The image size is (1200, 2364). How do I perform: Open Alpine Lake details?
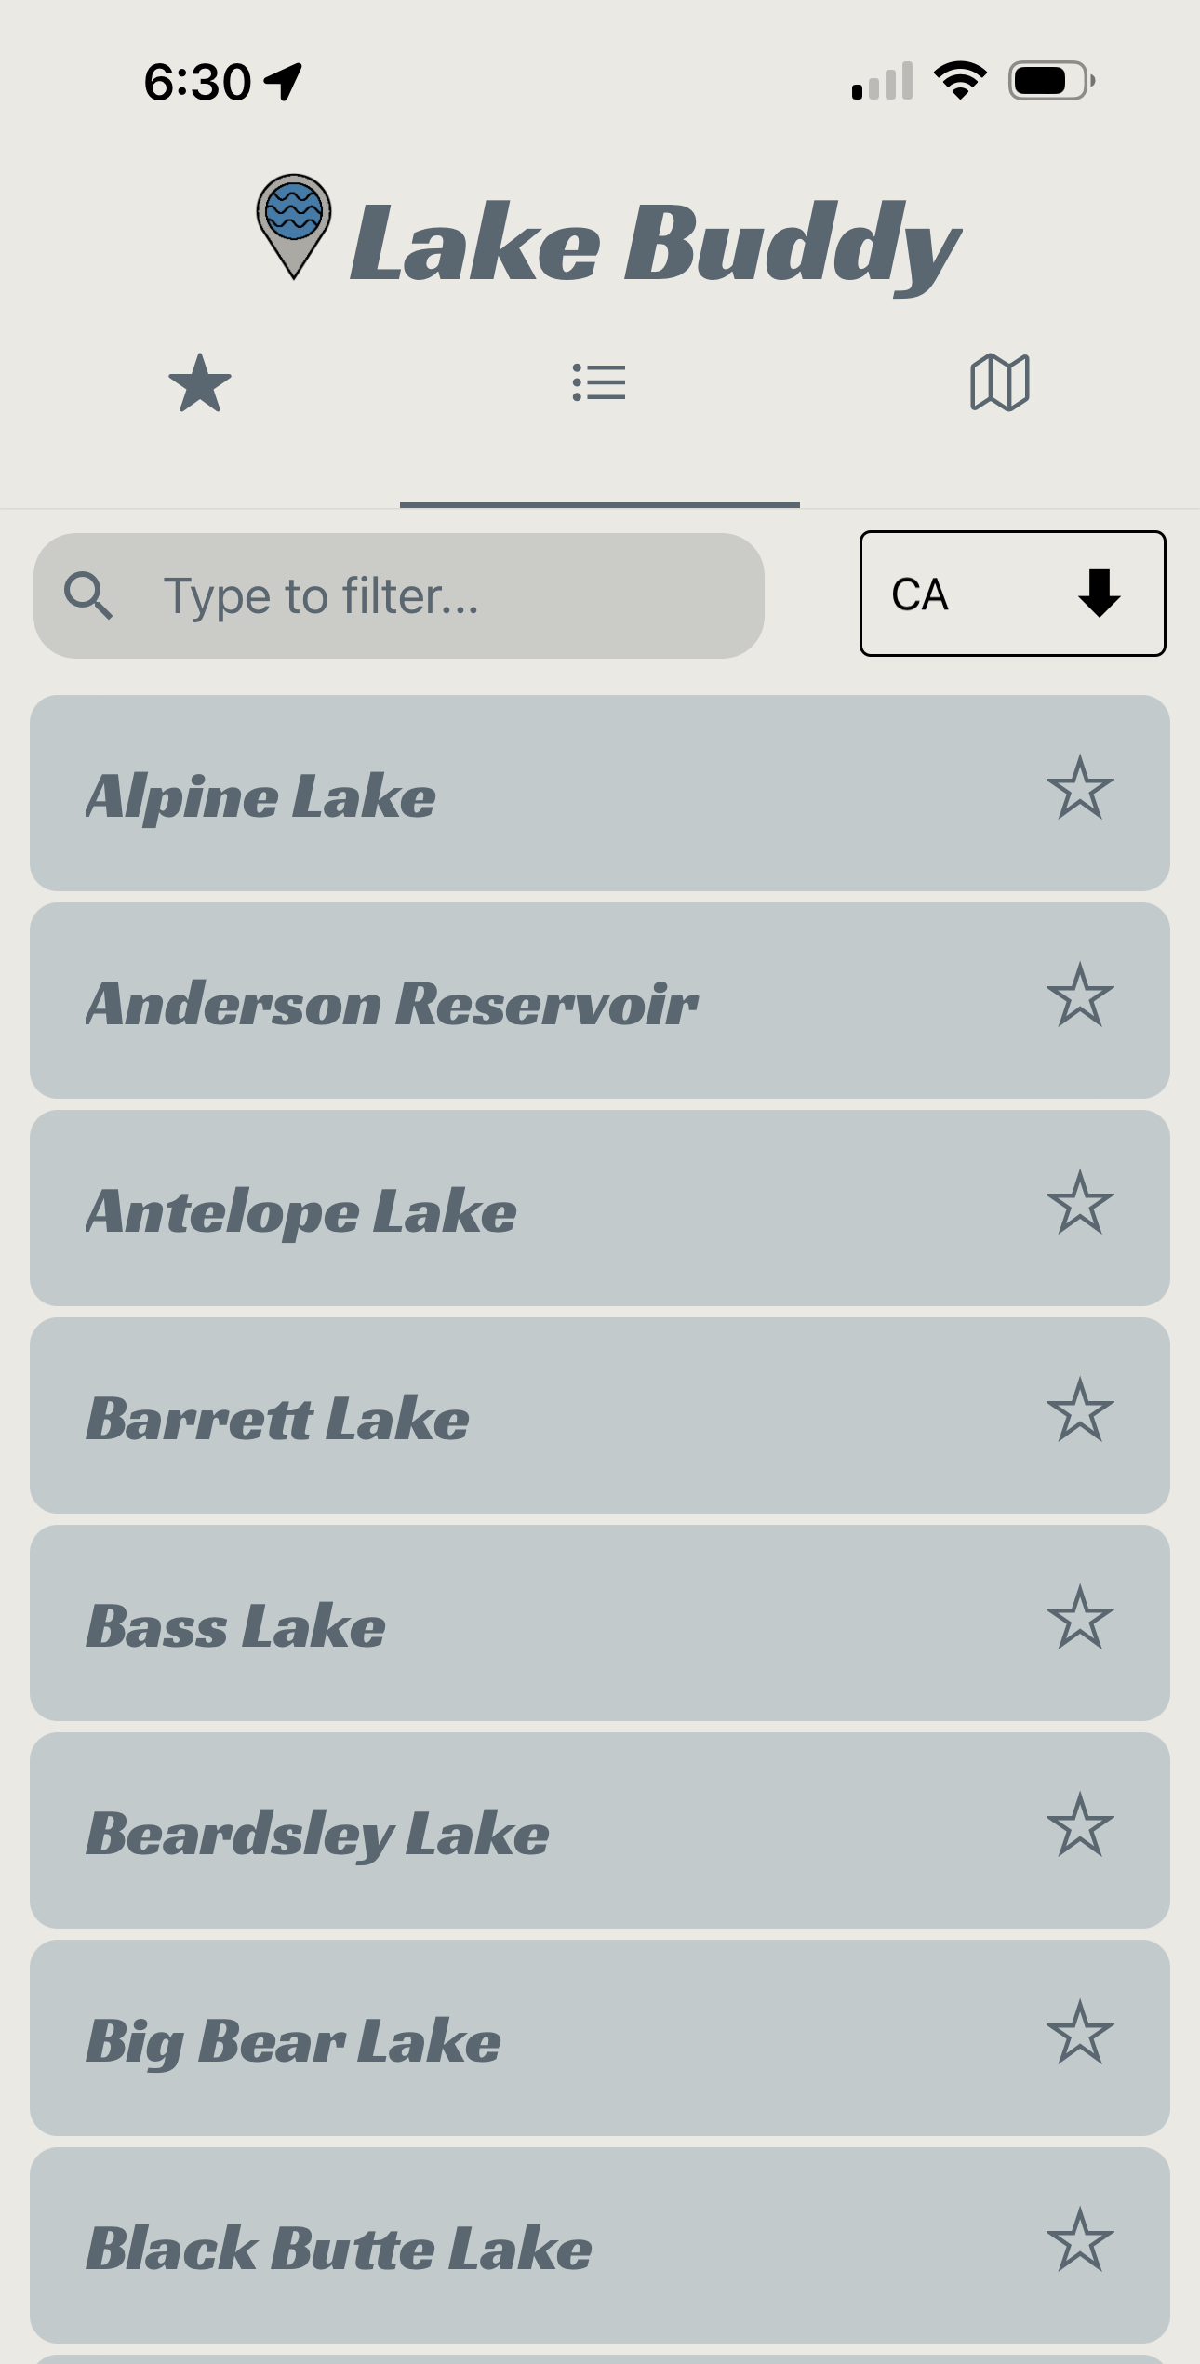click(x=599, y=793)
